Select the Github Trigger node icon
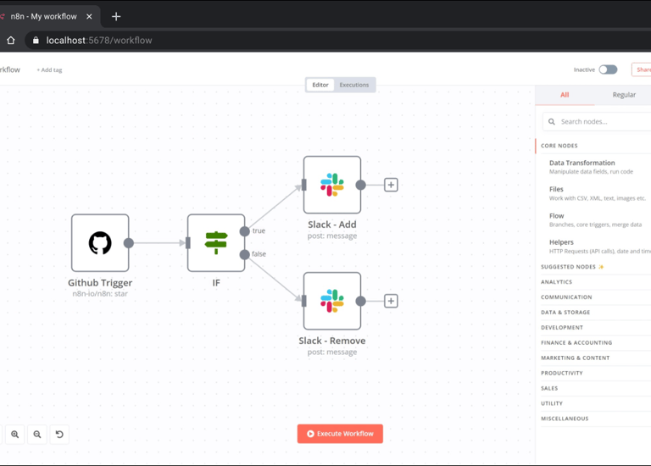 tap(100, 243)
